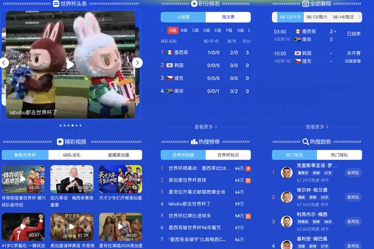
Task: Select G组 group filter
Action: point(240,31)
